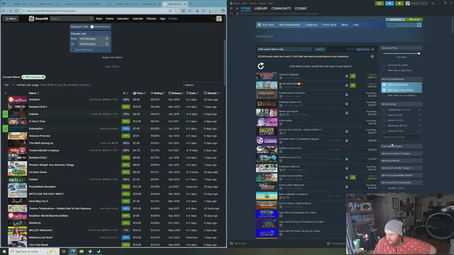Sort by Price column header
This screenshot has width=454, height=255.
click(x=140, y=93)
